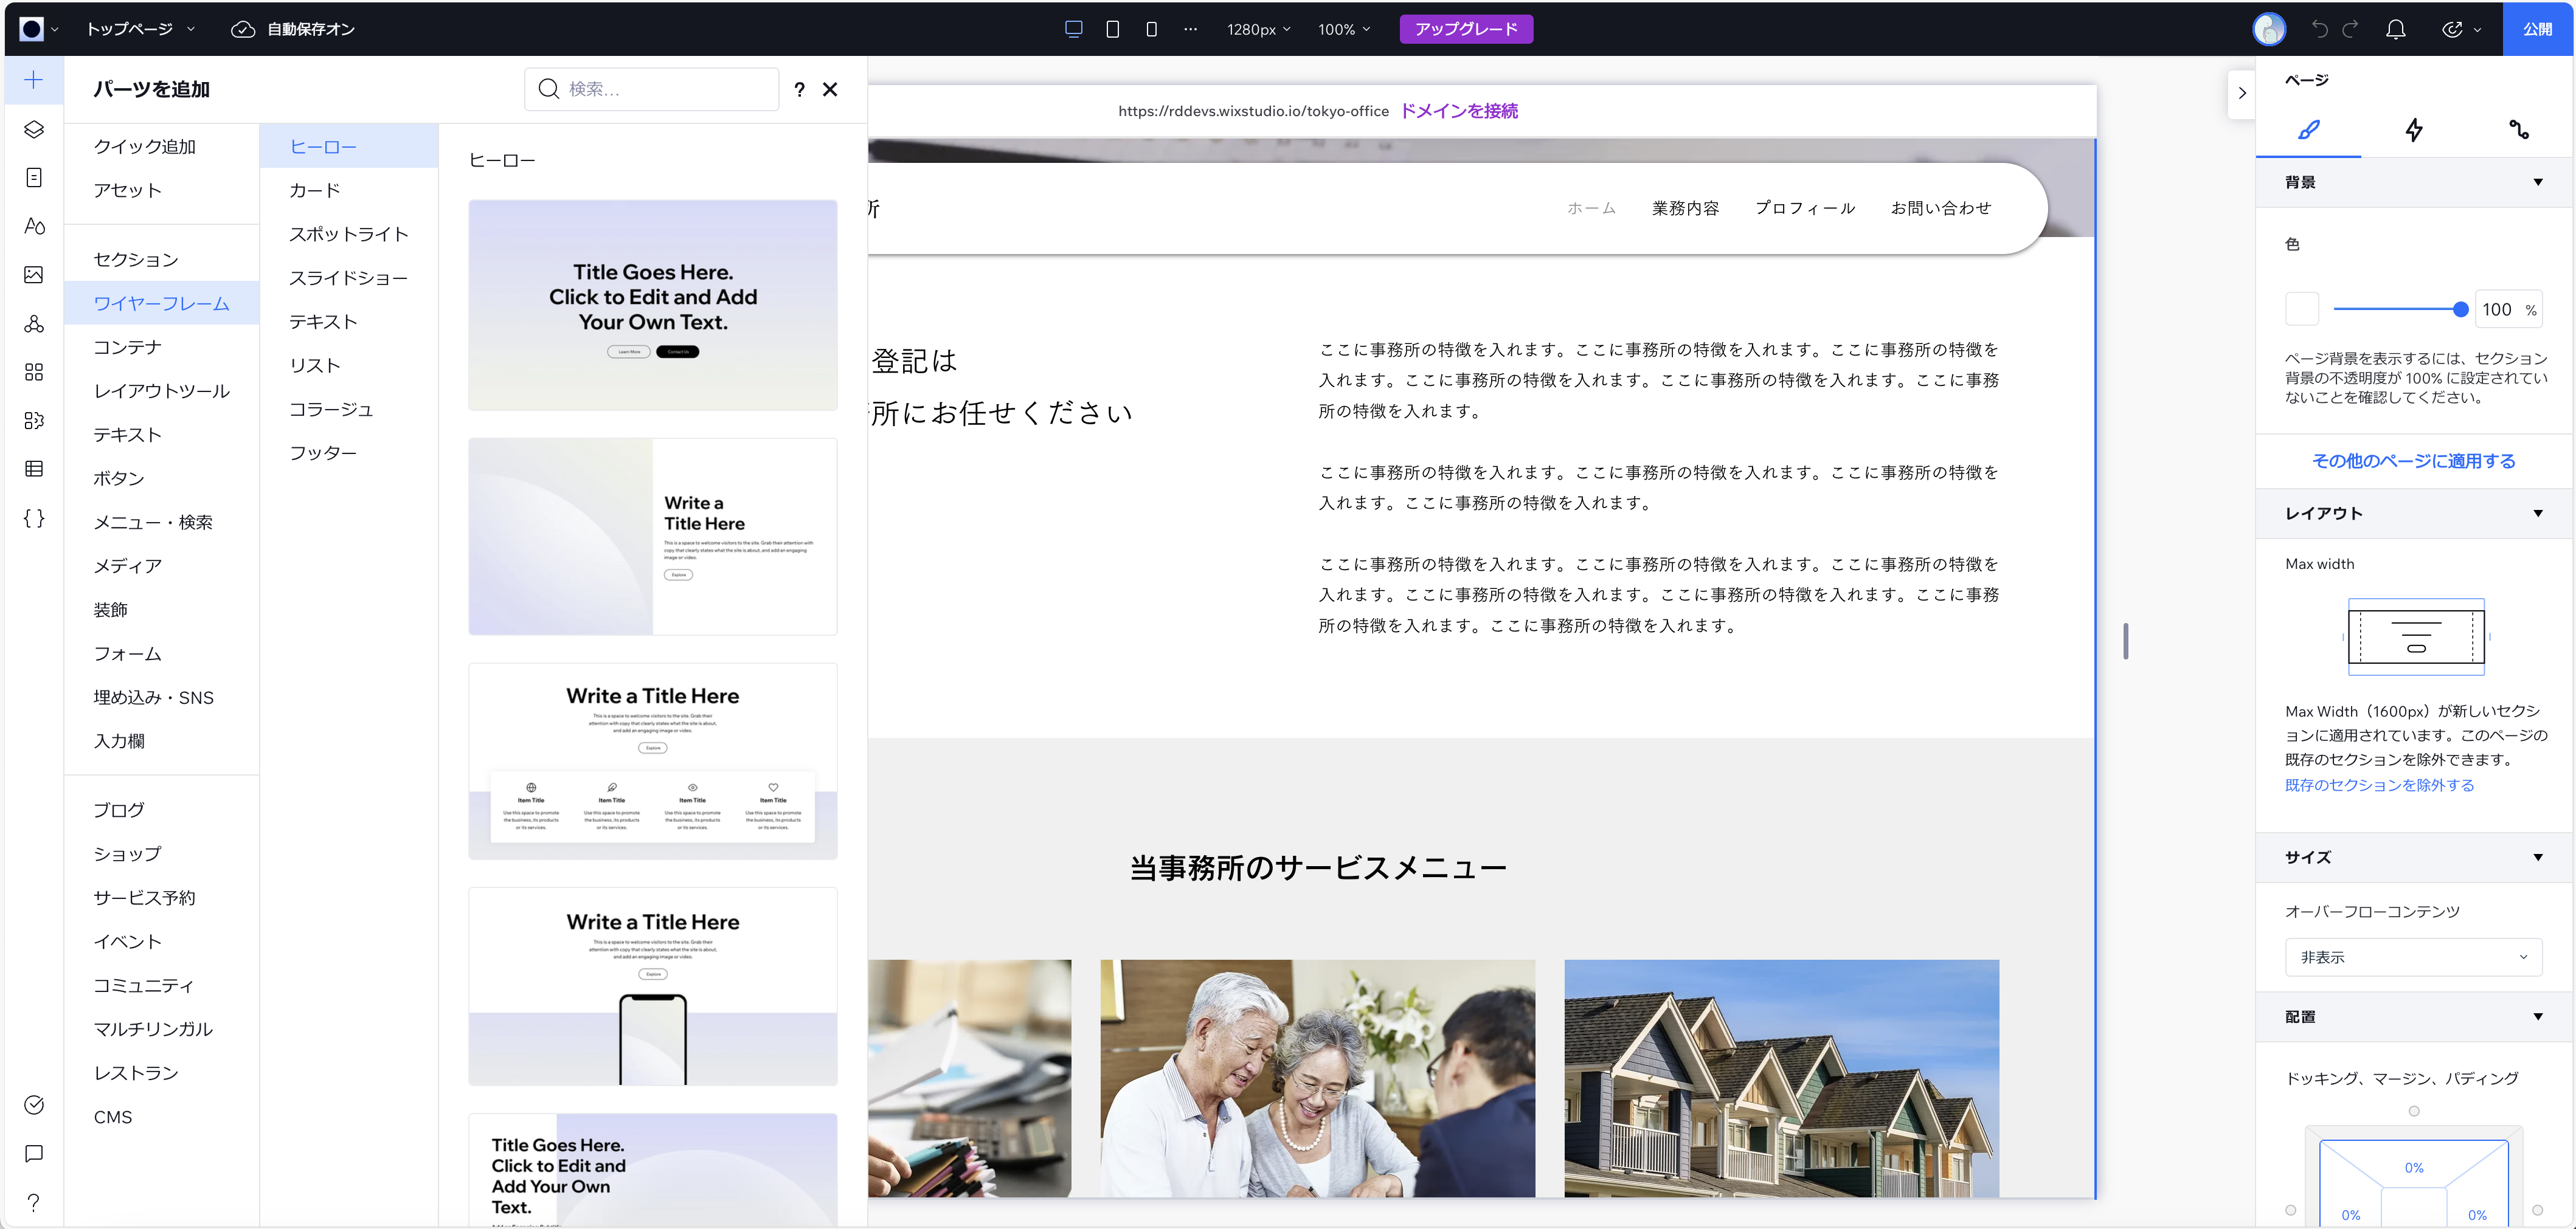The image size is (2576, 1229).
Task: Open the 100% zoom dropdown
Action: tap(1344, 29)
